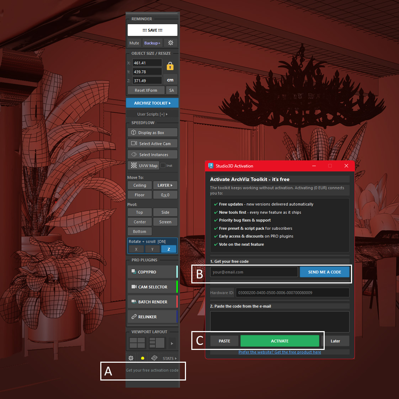399x399 pixels.
Task: Move object to 0,y,0
Action: (x=165, y=195)
